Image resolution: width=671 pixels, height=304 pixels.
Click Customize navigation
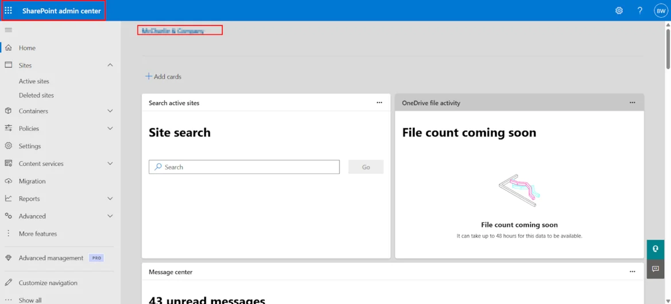tap(48, 283)
